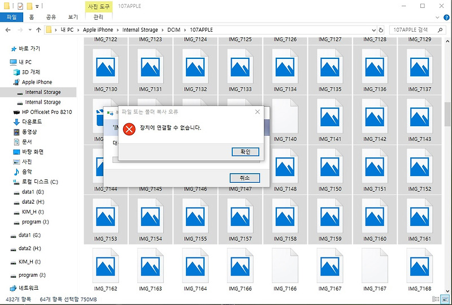452x305 pixels.
Task: Click the IMG_7125 file name label
Action: [x=240, y=40]
